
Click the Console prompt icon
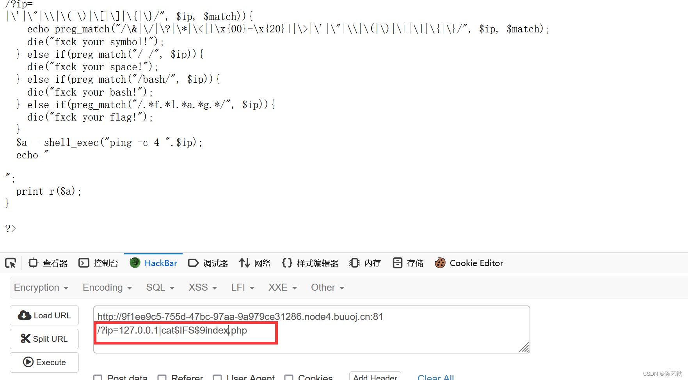(84, 263)
